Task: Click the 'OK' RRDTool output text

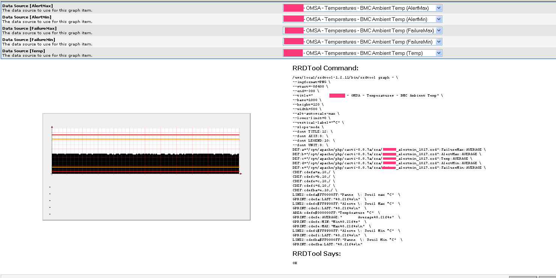Action: [x=295, y=263]
